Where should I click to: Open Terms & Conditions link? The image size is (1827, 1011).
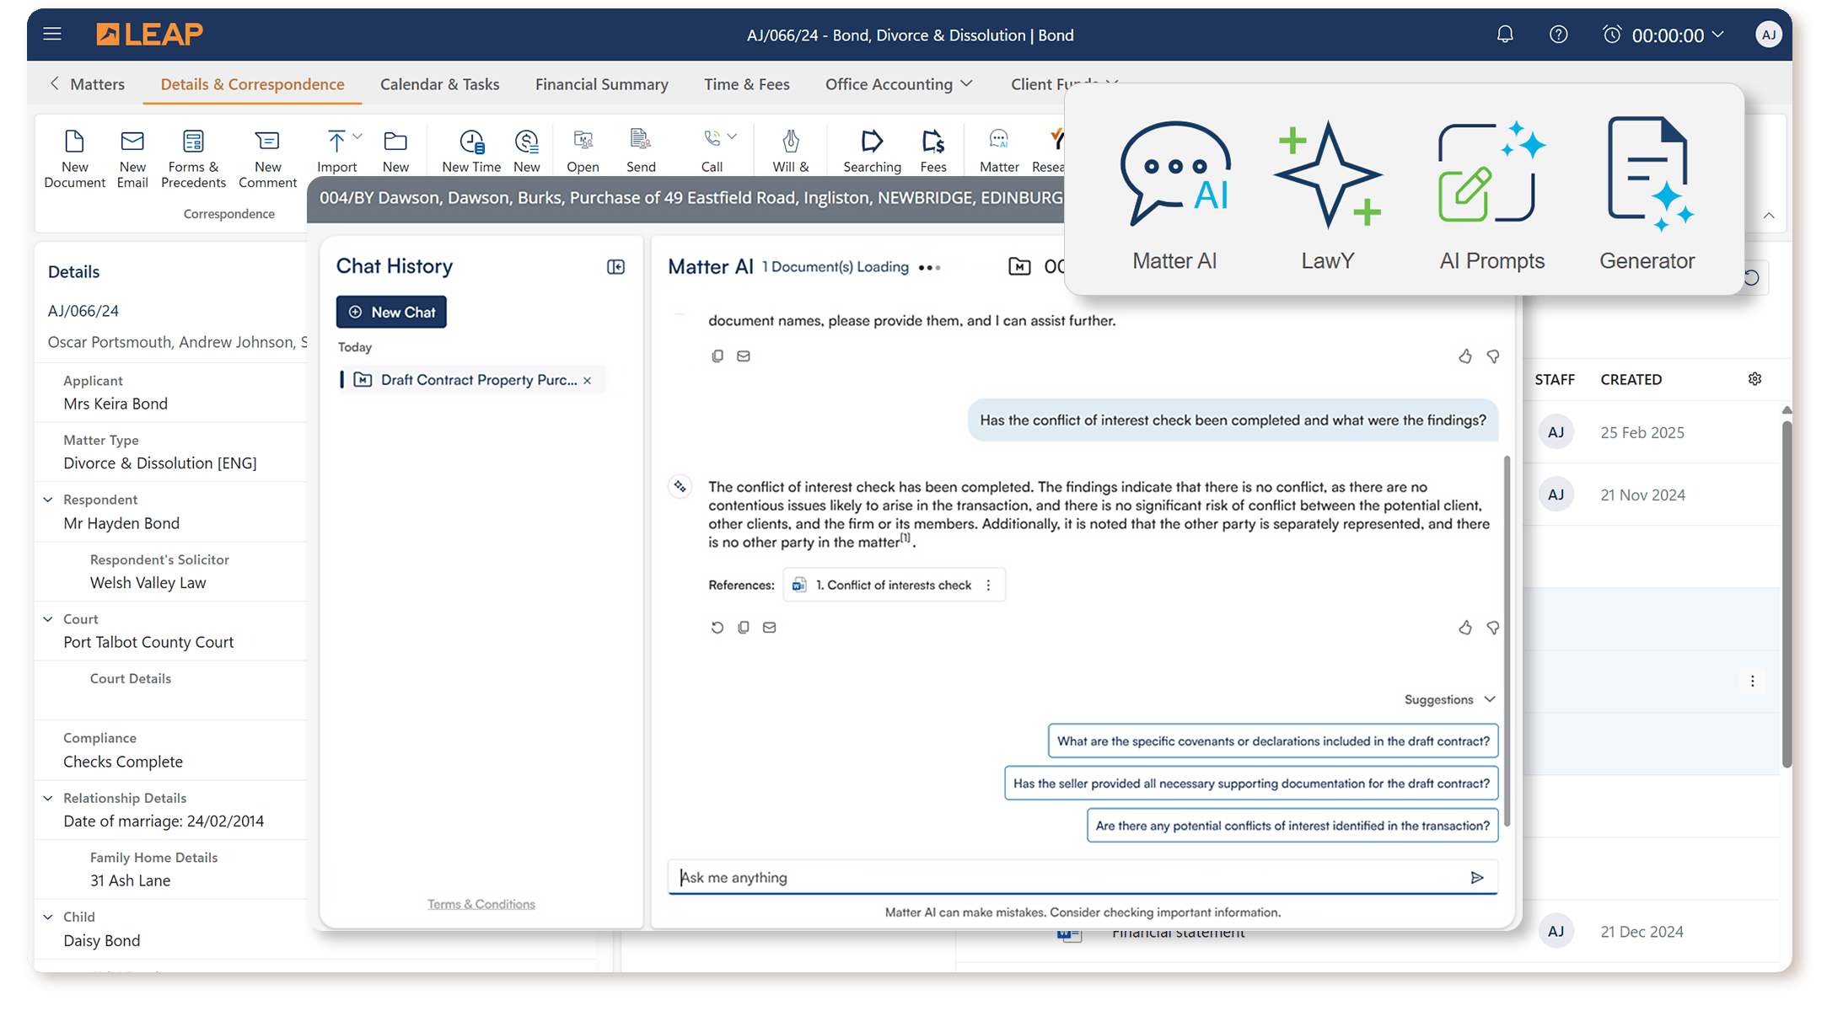pos(481,904)
